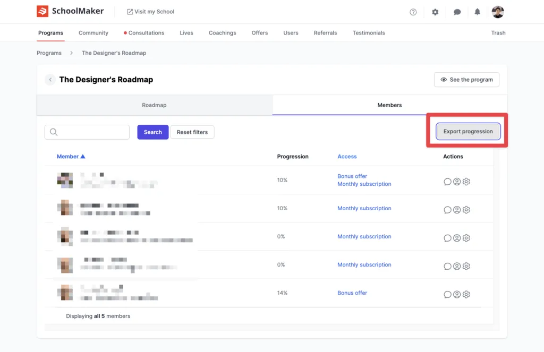Open Referrals in the navigation bar
This screenshot has height=352, width=544.
[x=326, y=33]
